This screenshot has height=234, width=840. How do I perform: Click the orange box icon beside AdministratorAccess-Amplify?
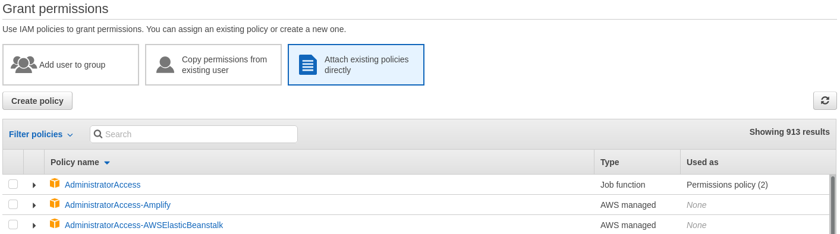55,204
